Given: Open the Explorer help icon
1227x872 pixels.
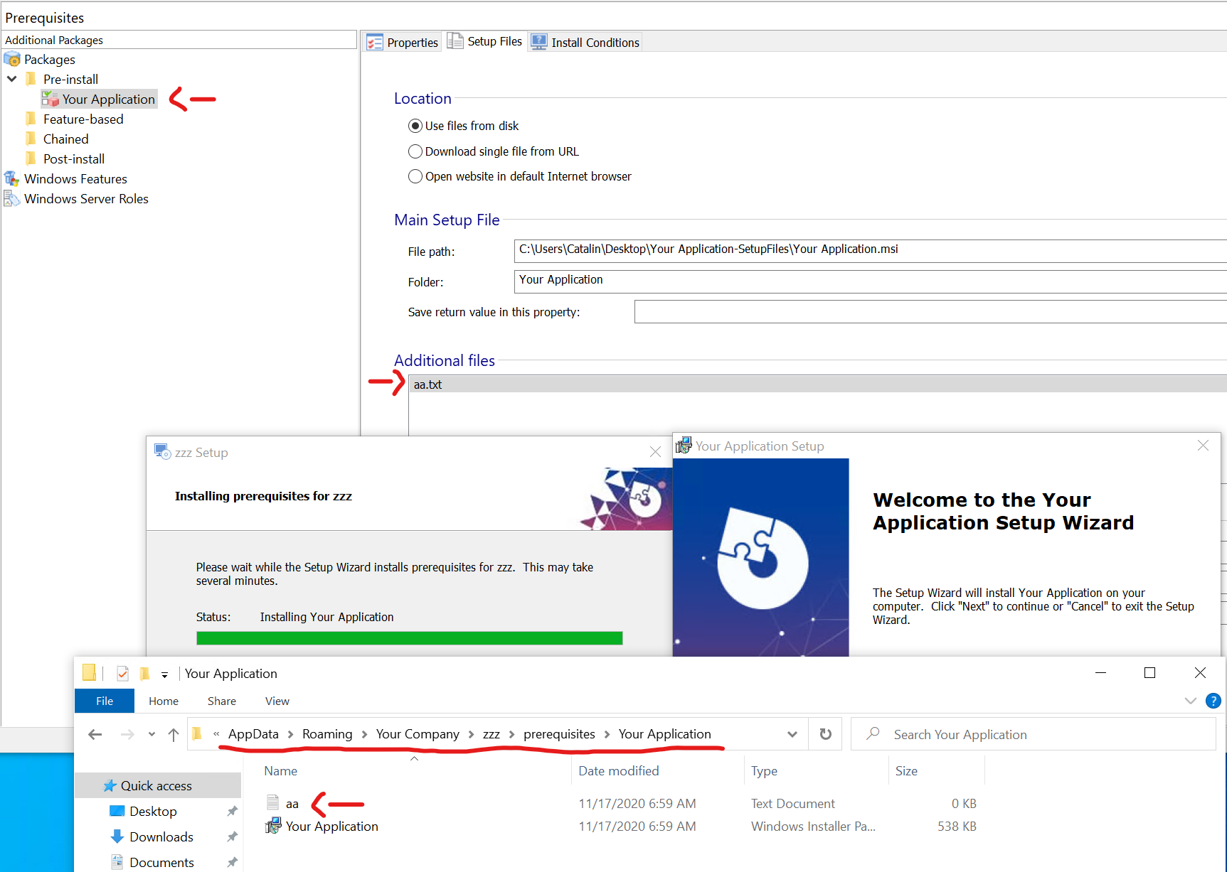Looking at the screenshot, I should (1213, 701).
